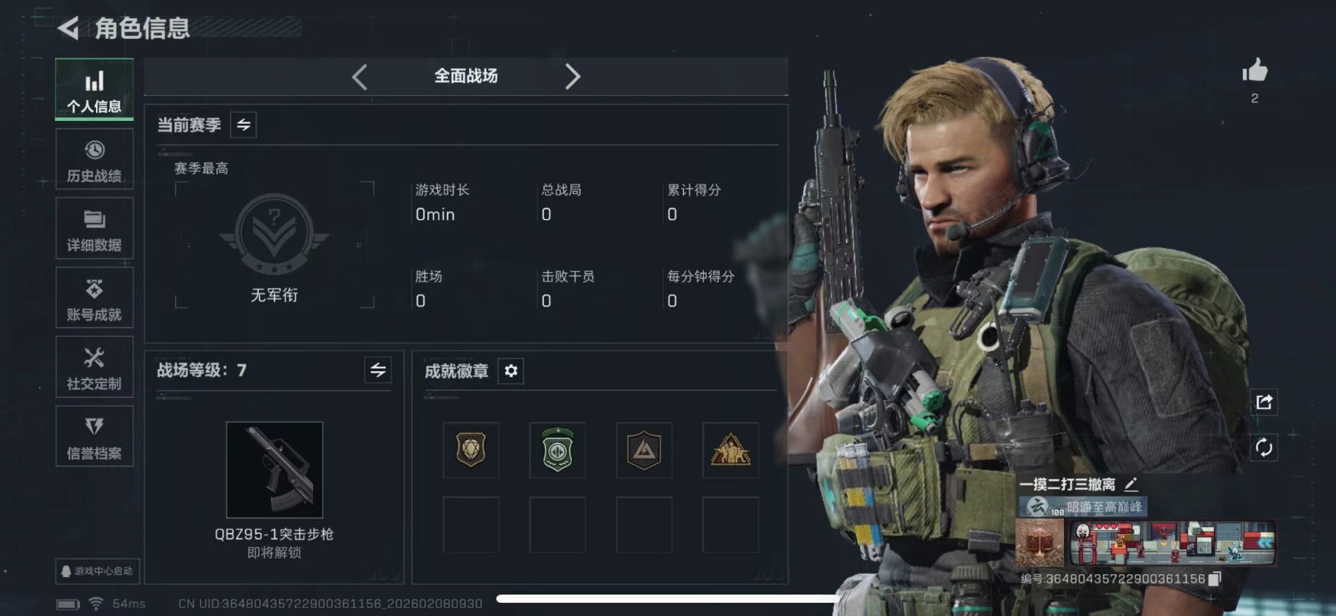This screenshot has width=1336, height=616.
Task: Copy the player ID number icon
Action: (1215, 579)
